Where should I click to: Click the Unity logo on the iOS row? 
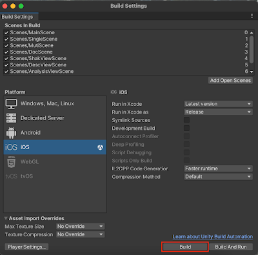point(100,147)
